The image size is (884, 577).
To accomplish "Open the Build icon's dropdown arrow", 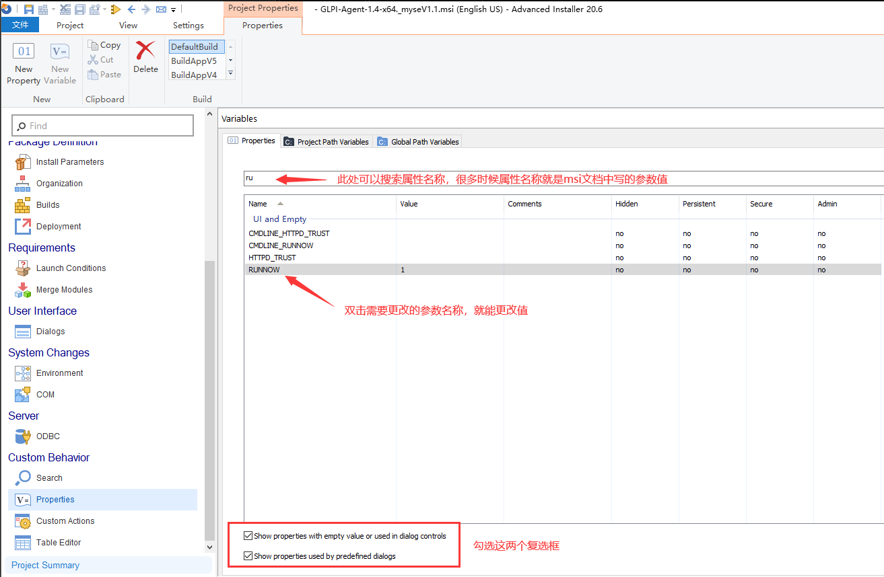I will point(53,9).
